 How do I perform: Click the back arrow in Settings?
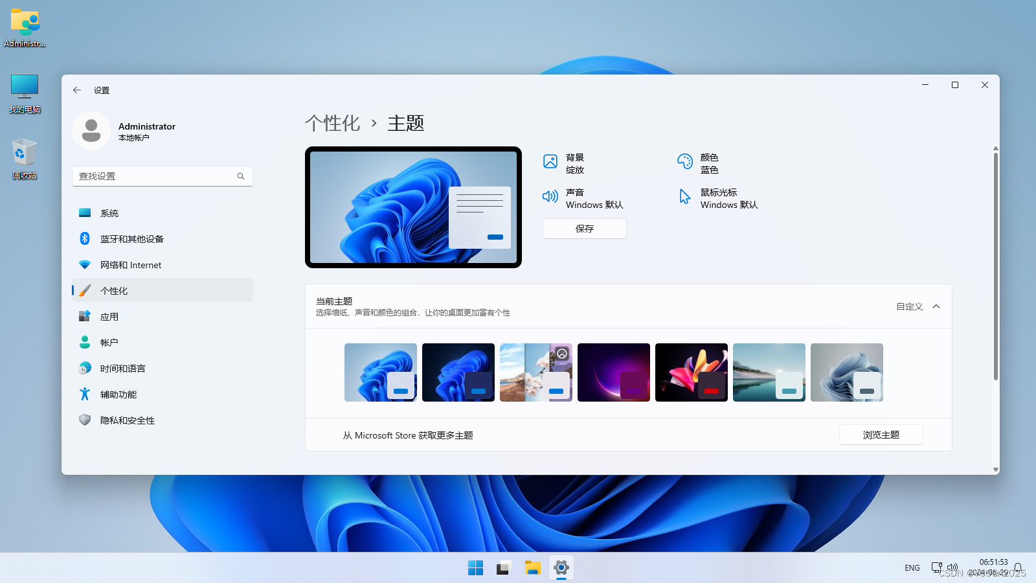click(x=77, y=90)
